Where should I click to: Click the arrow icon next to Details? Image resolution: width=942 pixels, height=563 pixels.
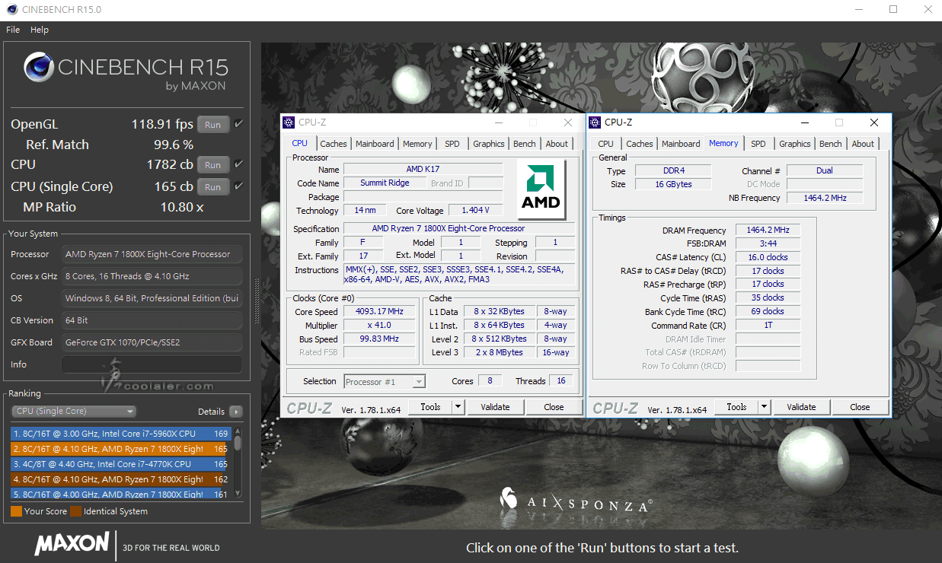(236, 412)
